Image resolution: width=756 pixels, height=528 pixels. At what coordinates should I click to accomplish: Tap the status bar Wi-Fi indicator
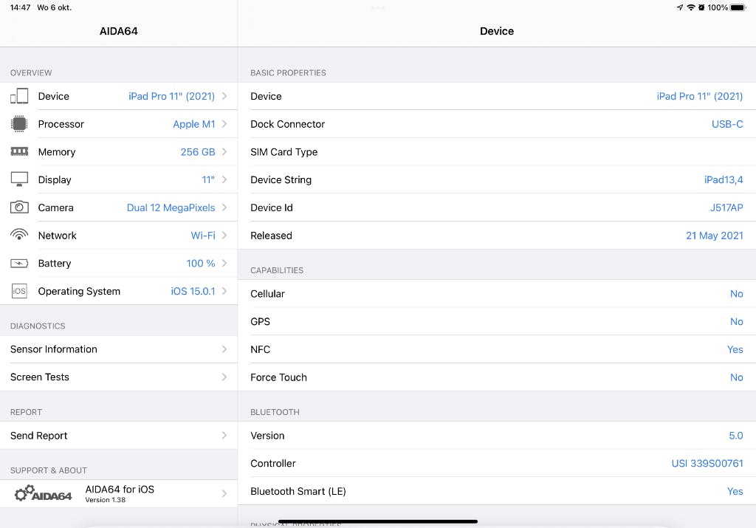coord(691,7)
